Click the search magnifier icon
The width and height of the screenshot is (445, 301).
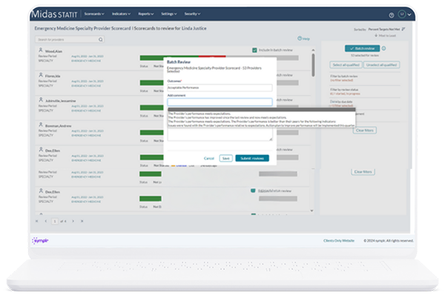point(100,39)
